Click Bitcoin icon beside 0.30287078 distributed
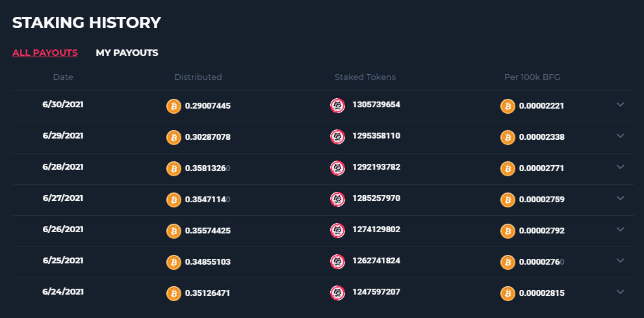The image size is (644, 318). [x=174, y=137]
